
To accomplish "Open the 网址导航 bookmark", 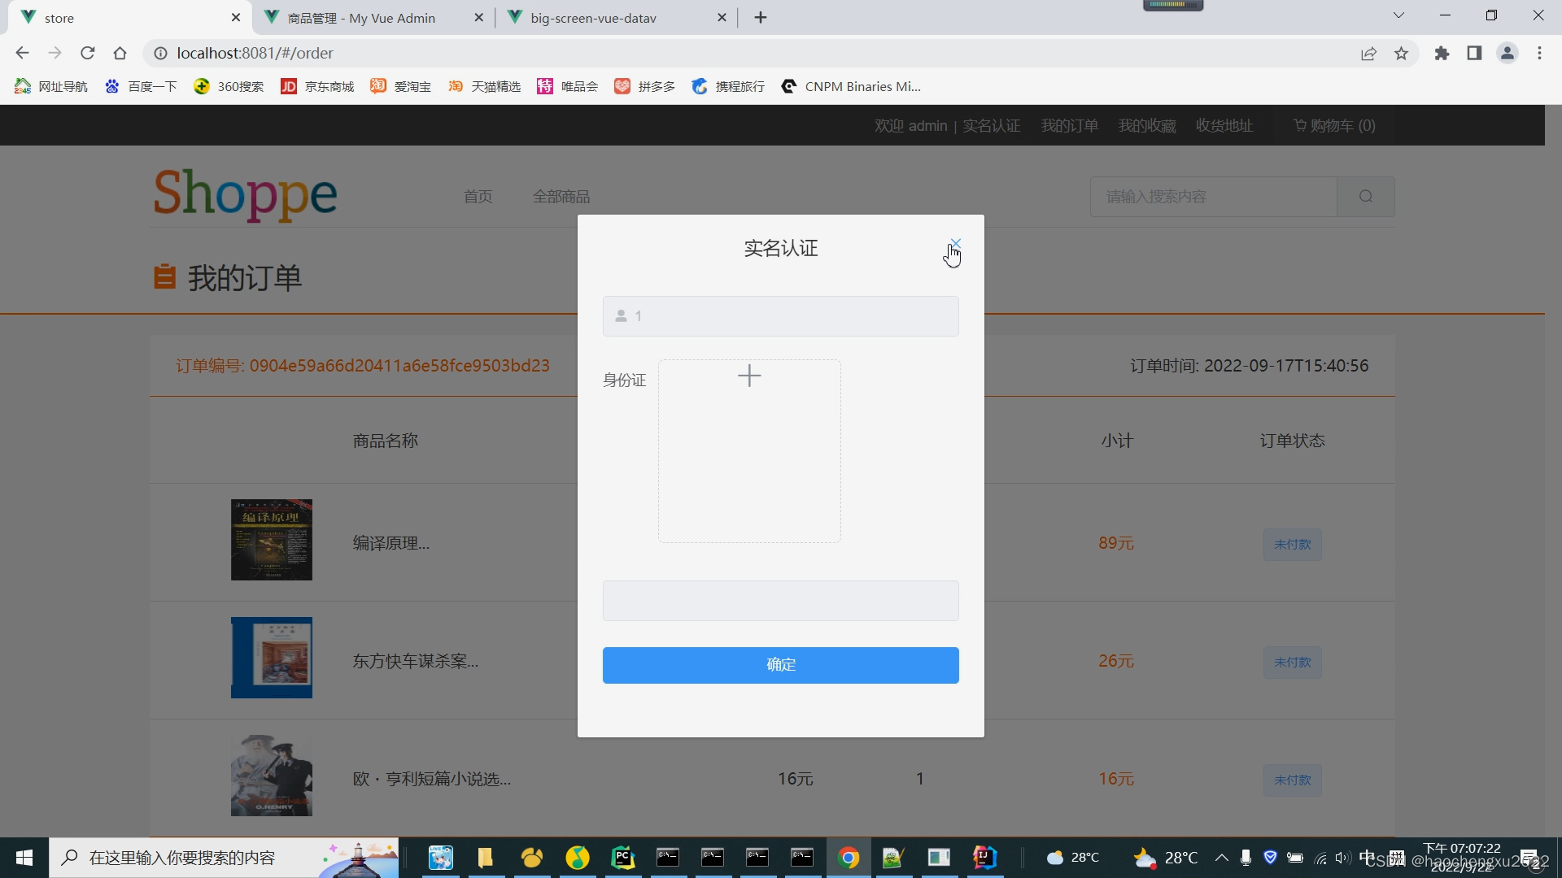I will click(51, 86).
